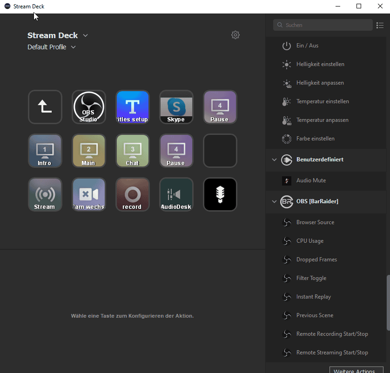Screen dimensions: 390x373
Task: Click the BarRaider BR logo icon
Action: tap(287, 201)
